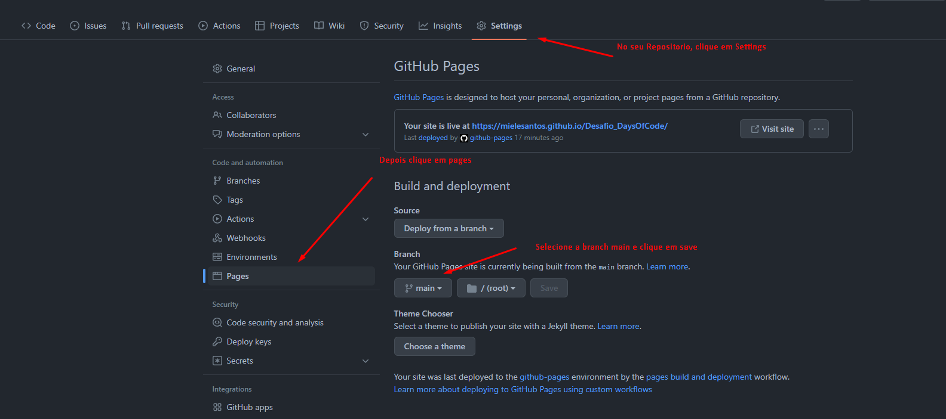Screen dimensions: 946x419
Task: Click the Secrets asterisk icon
Action: (x=217, y=361)
